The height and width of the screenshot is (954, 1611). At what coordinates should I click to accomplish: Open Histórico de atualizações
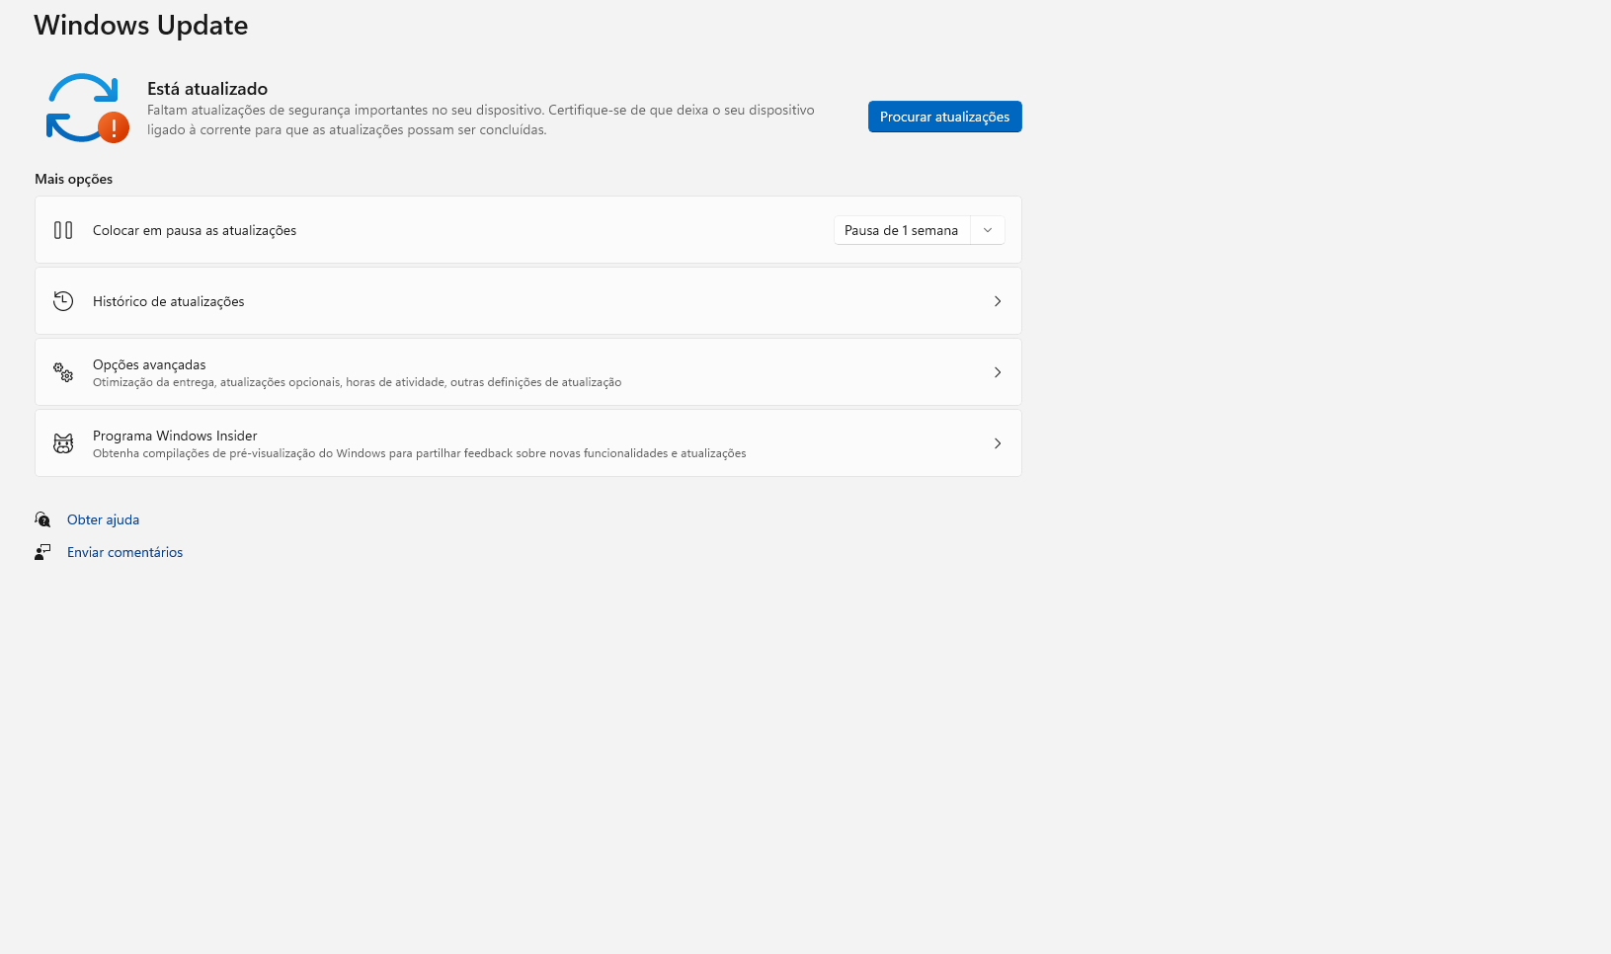point(528,301)
